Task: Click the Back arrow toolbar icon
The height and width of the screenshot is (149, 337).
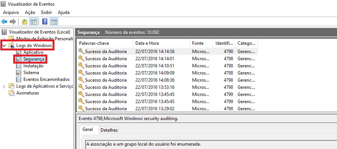Action: point(4,21)
